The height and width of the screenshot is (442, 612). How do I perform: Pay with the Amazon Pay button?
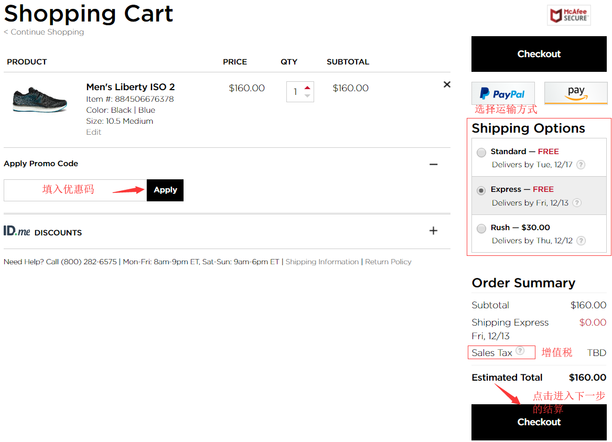[575, 93]
